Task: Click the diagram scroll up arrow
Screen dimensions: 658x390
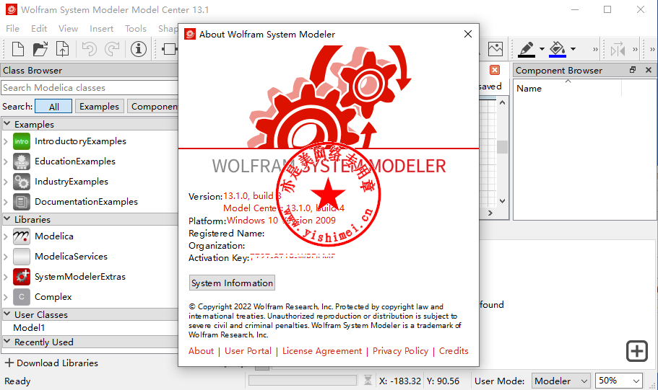Action: click(x=502, y=102)
